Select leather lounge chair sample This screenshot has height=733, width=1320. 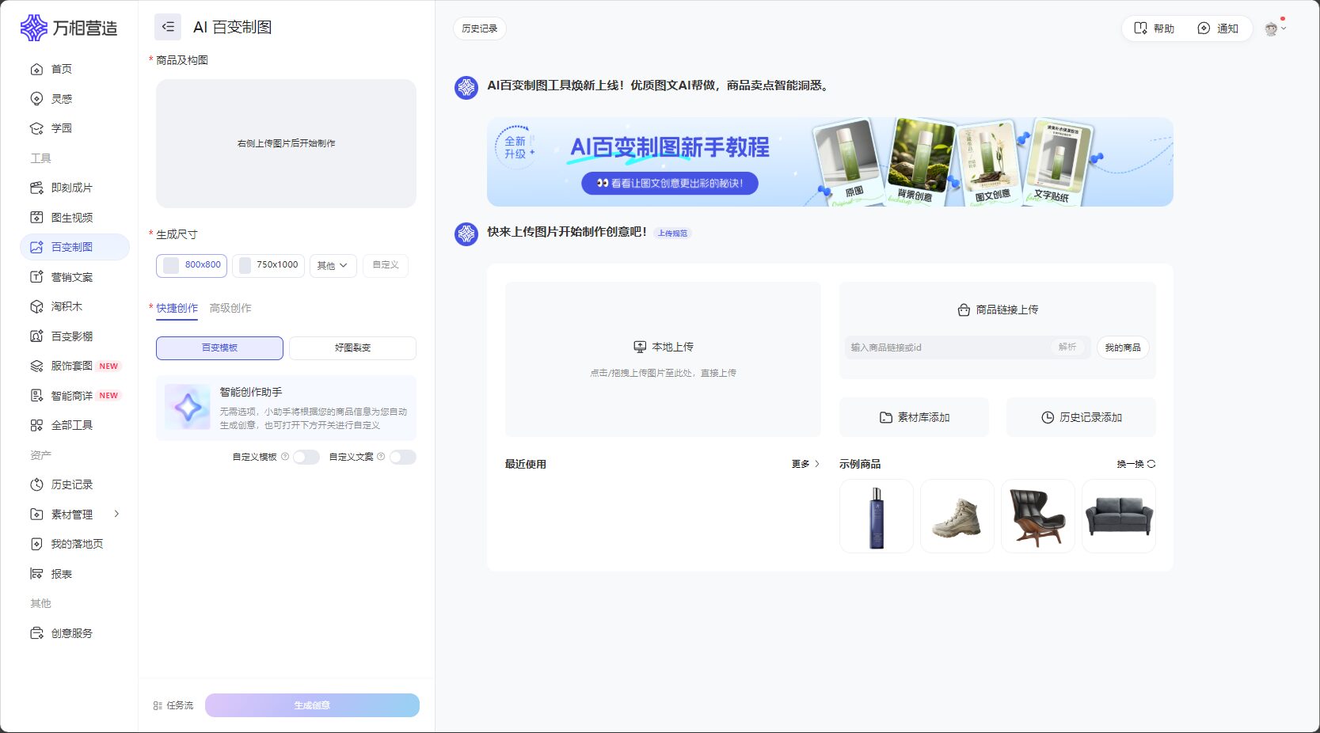click(1038, 516)
